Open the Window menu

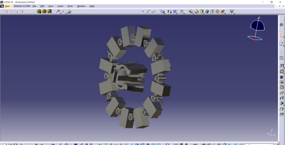[81, 6]
